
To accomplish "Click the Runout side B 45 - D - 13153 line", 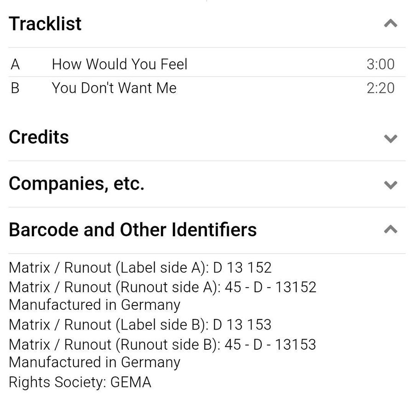I will tap(162, 344).
